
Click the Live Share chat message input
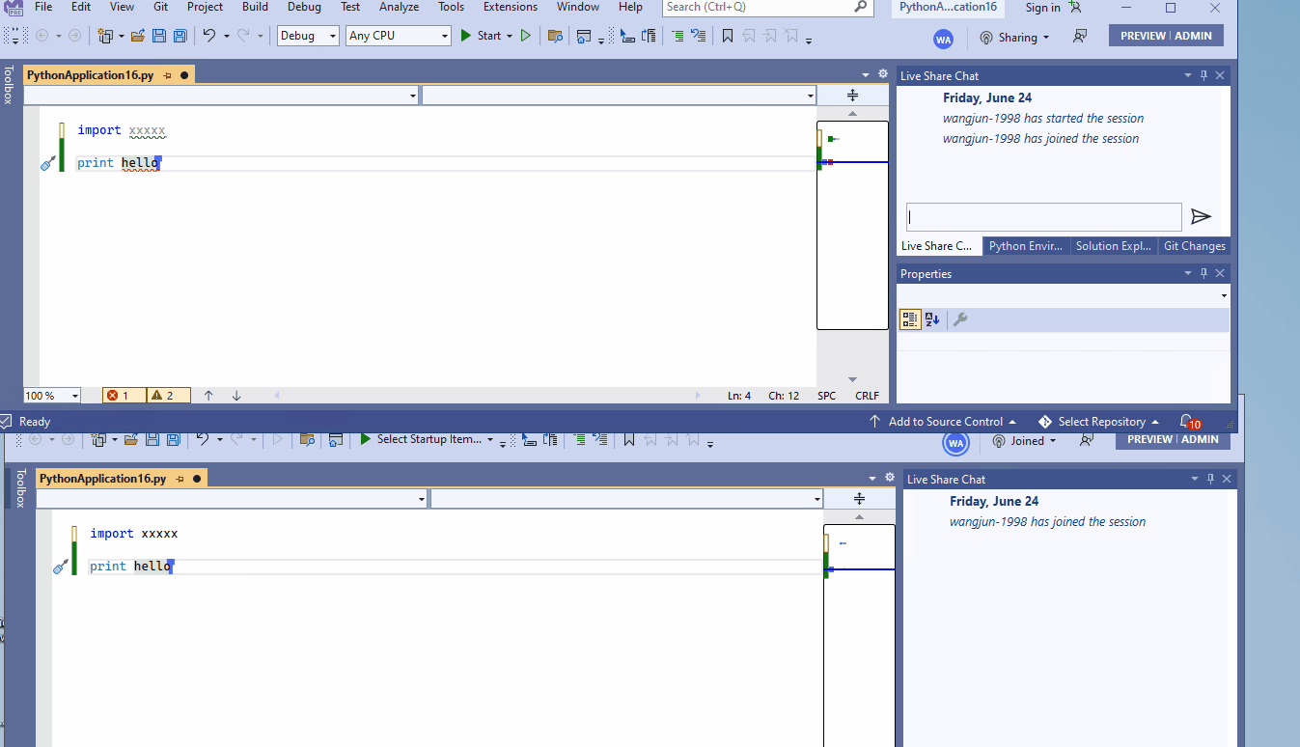pos(1043,216)
